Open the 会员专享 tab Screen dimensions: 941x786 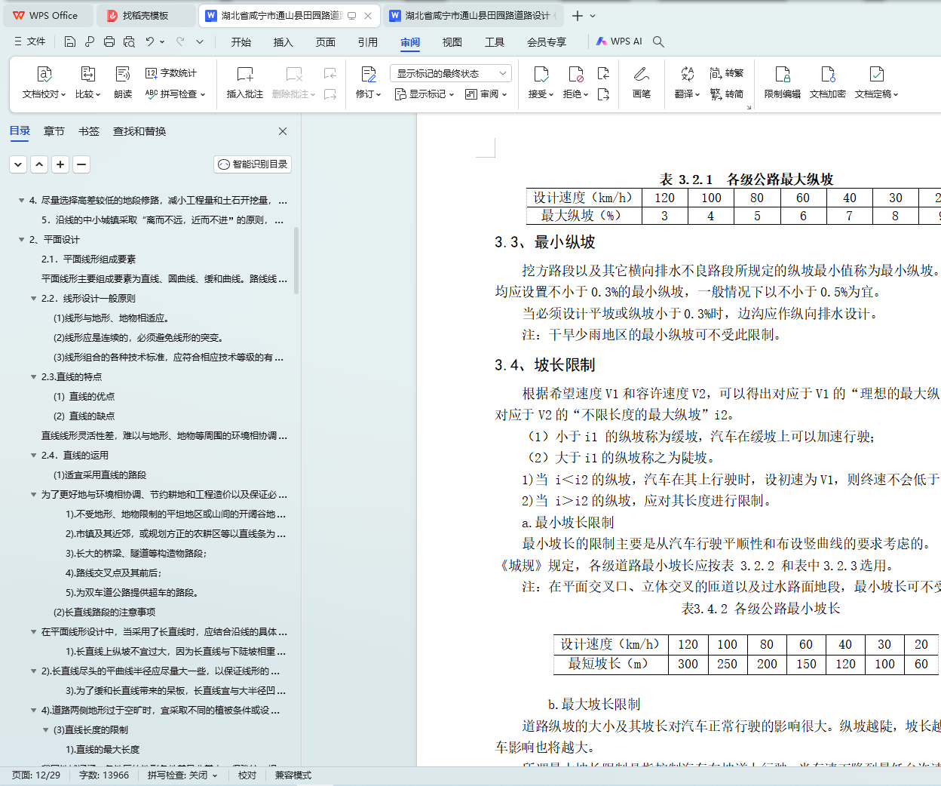click(547, 42)
